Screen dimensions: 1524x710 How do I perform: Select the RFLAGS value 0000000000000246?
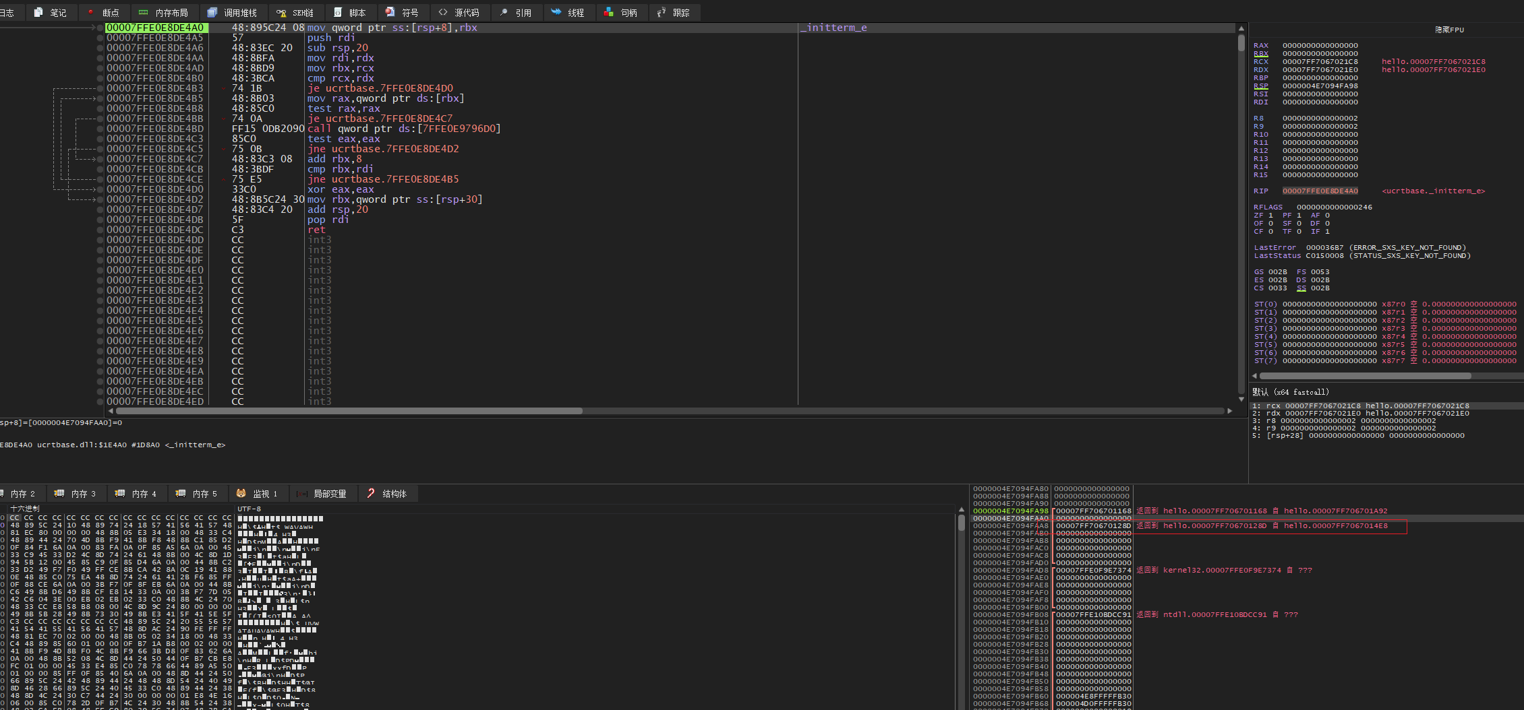click(1335, 207)
